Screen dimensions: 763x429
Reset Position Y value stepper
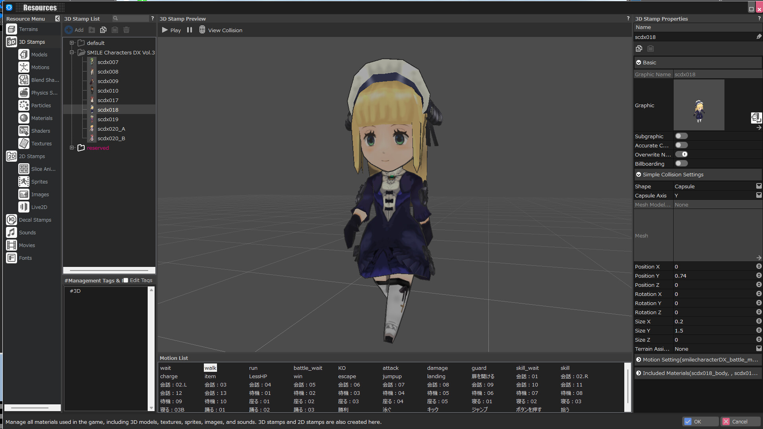tap(759, 275)
